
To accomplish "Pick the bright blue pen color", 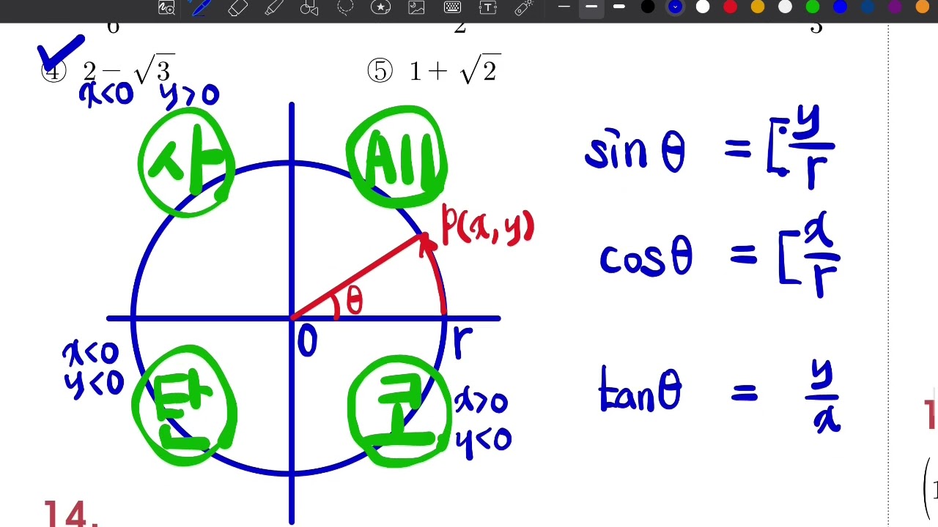I will coord(840,7).
